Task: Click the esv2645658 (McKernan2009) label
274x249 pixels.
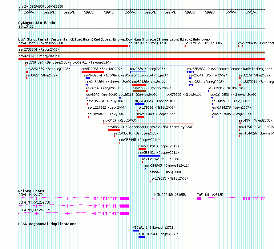Action: pos(233,95)
